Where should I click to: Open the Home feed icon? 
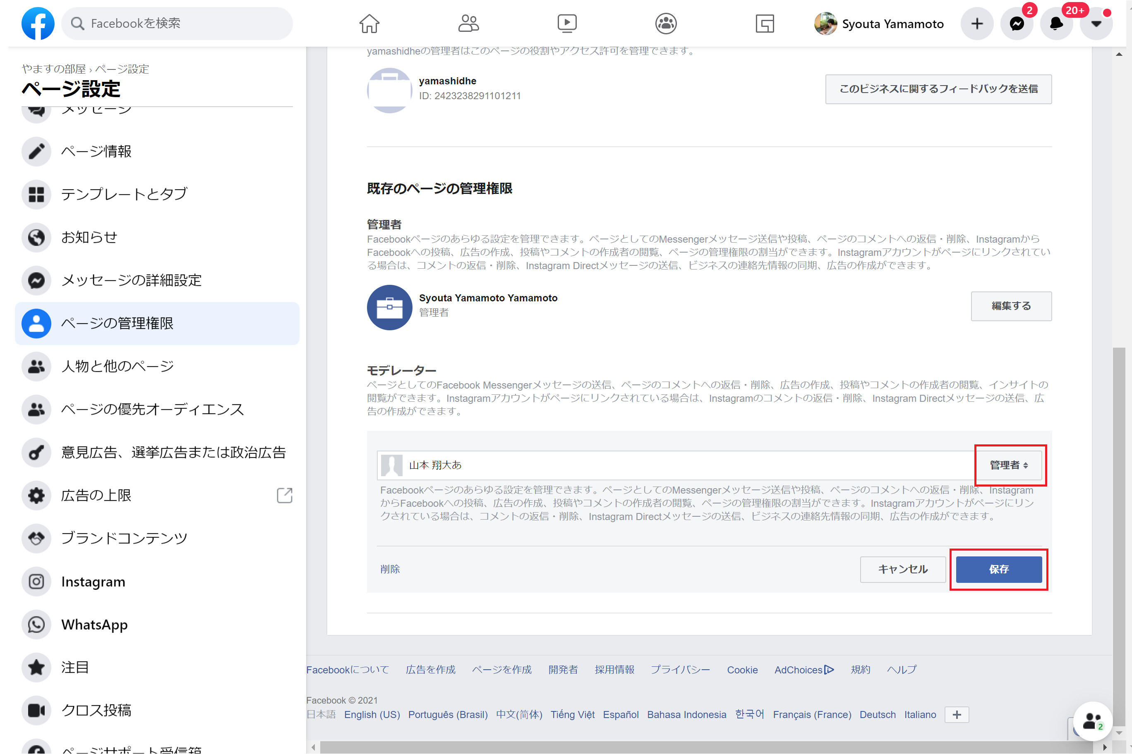369,24
